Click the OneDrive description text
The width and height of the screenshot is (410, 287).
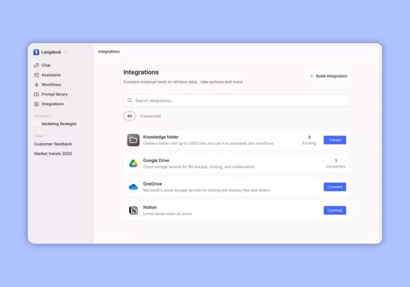point(206,190)
